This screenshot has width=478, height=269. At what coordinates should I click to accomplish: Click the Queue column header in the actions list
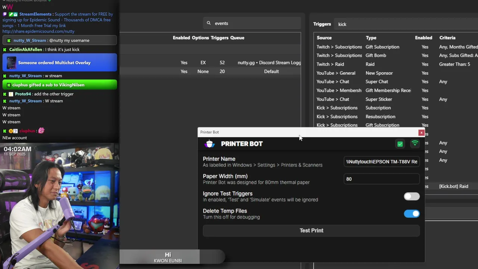(237, 38)
